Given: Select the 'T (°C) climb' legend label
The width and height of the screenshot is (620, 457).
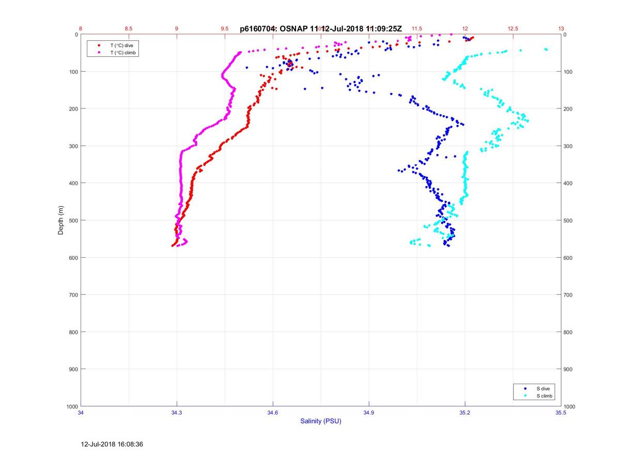Looking at the screenshot, I should point(123,53).
